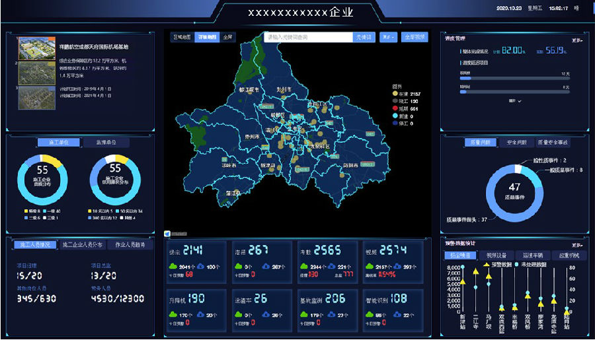The height and width of the screenshot is (340, 595).
Task: Click blue cloud icon in 基坑监测 card
Action: click(x=331, y=315)
